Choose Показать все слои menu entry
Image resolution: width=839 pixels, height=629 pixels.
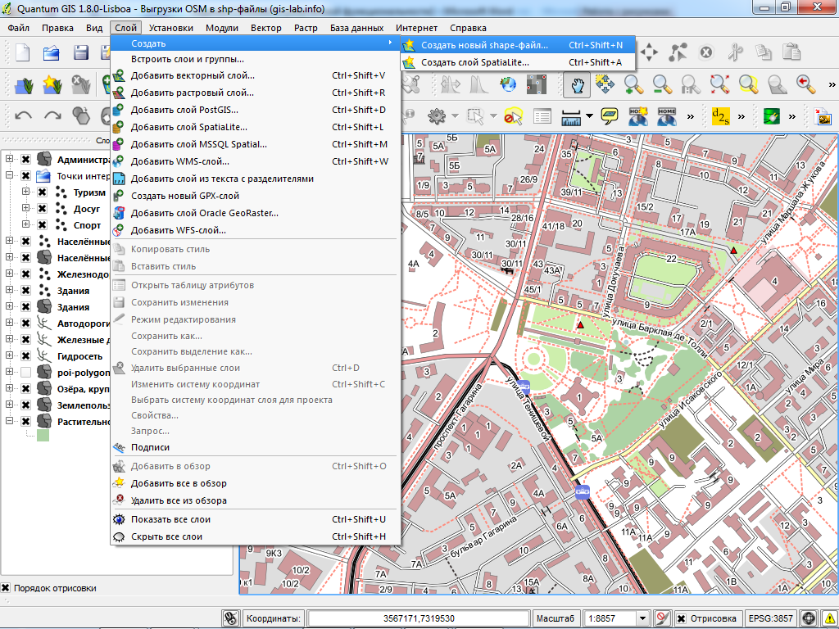(256, 519)
